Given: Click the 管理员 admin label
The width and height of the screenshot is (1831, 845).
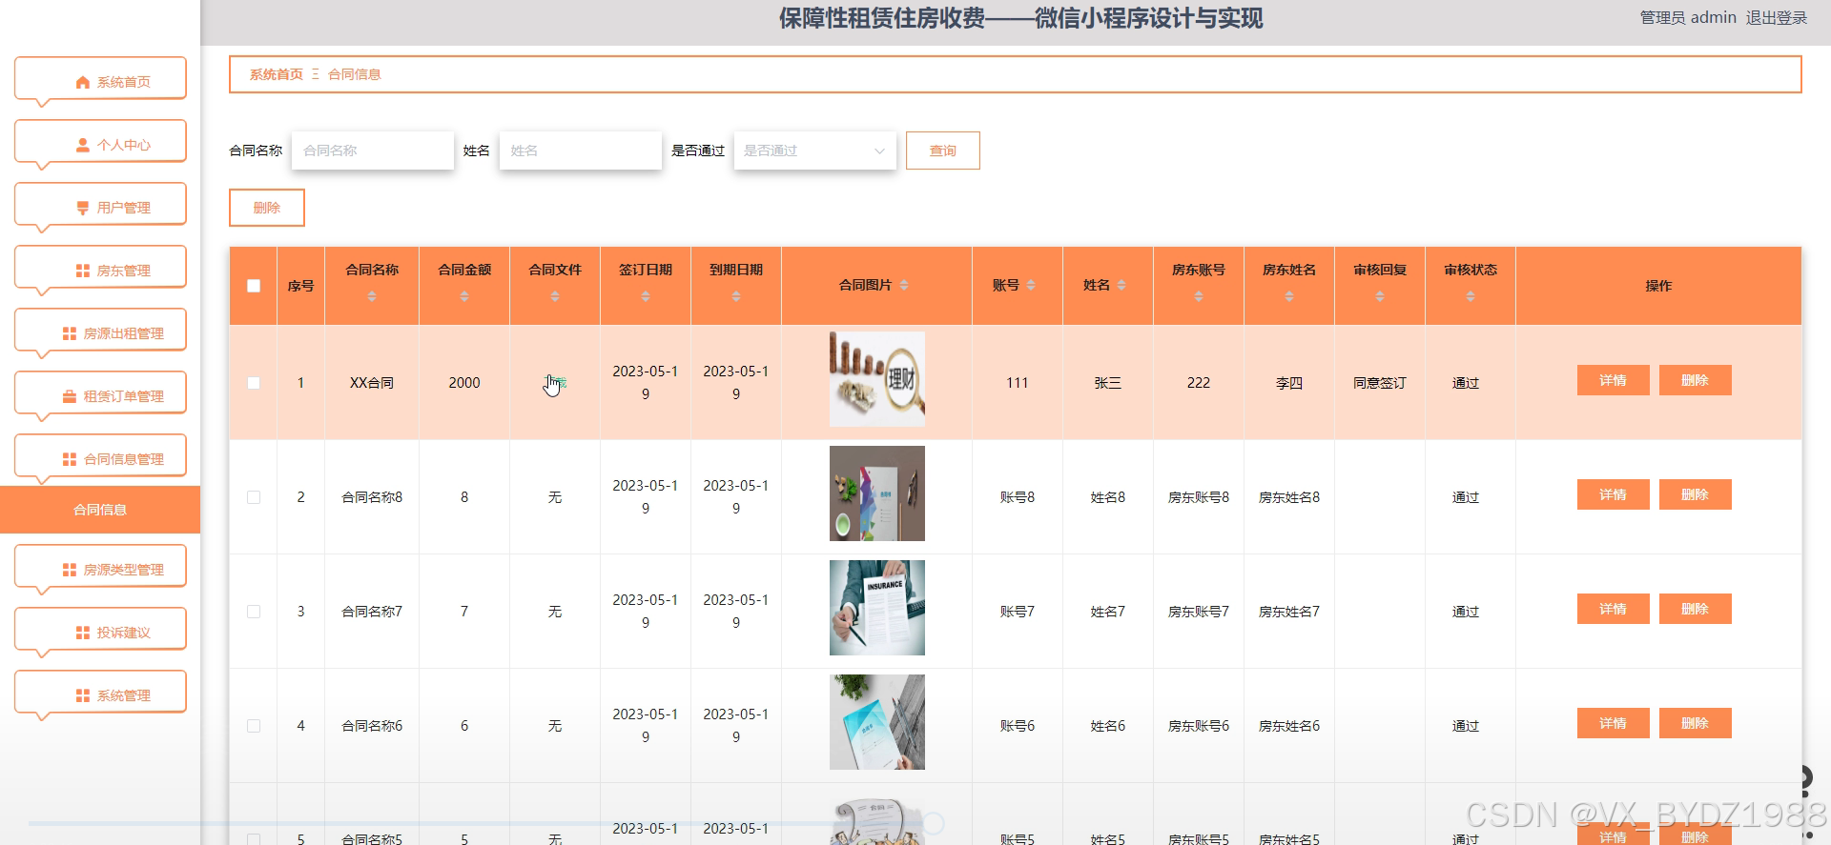Looking at the screenshot, I should [1688, 18].
